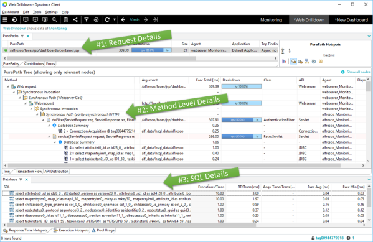Screen dimensions: 373x242
Task: Click the session play icon beside the hamburger menu
Action: [x=14, y=20]
